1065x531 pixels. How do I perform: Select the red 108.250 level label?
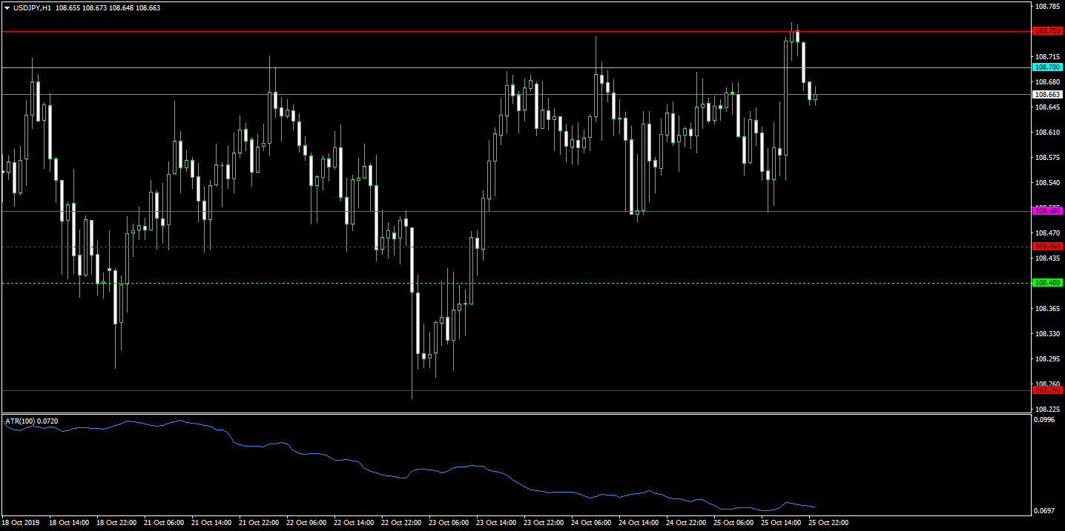tap(1048, 390)
